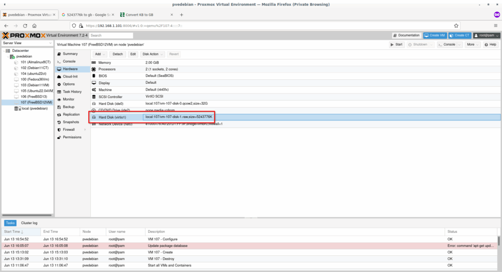Viewport: 502px width, 272px height.
Task: Open Snapshots in the VM side menu
Action: coord(71,122)
